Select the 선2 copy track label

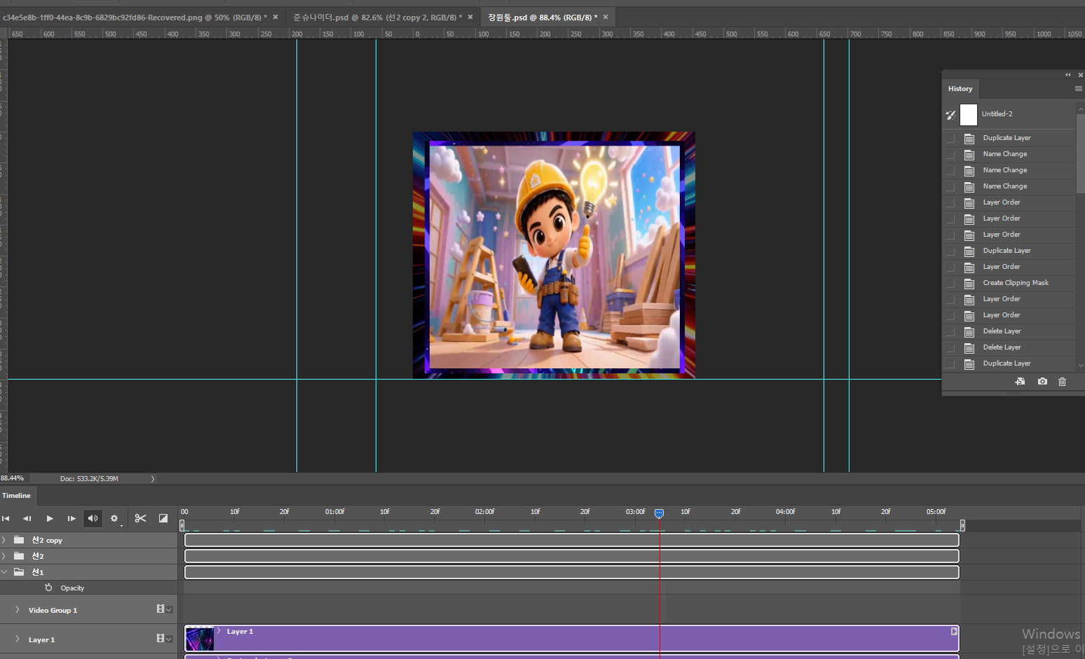[47, 540]
